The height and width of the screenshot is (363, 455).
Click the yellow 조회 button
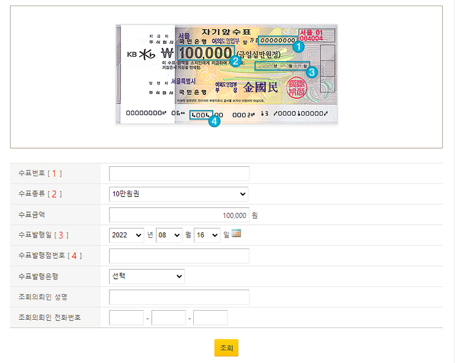pyautogui.click(x=226, y=348)
